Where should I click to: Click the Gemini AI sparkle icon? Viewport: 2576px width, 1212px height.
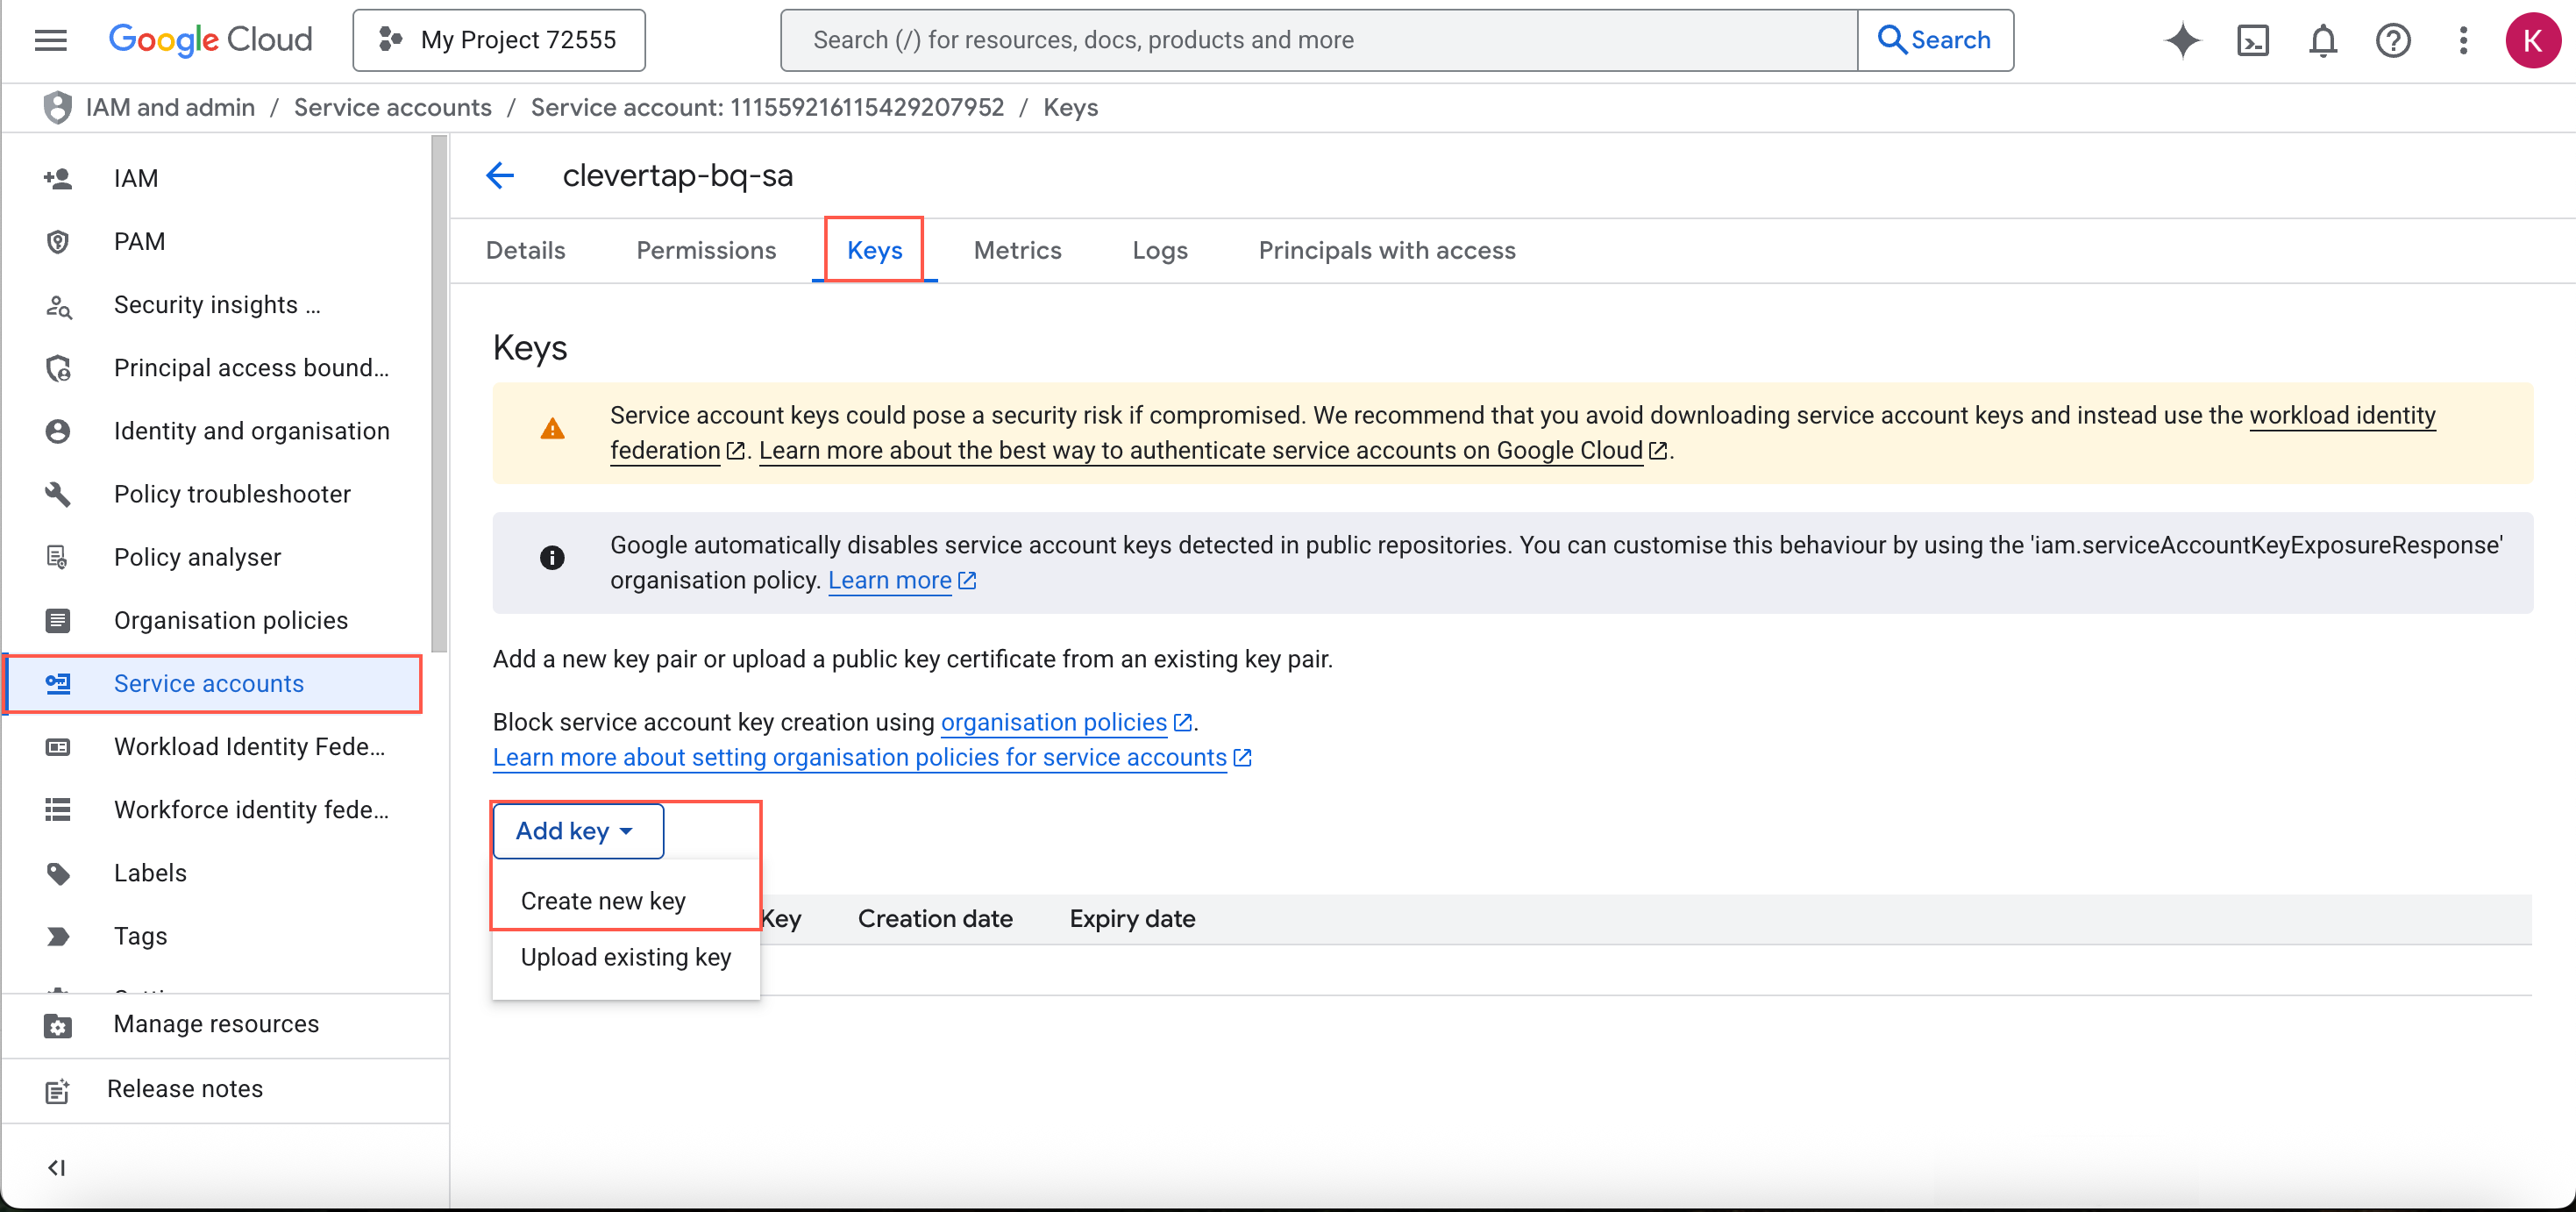point(2182,40)
